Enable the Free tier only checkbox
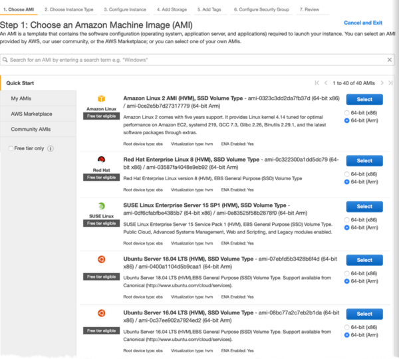 pos(11,148)
